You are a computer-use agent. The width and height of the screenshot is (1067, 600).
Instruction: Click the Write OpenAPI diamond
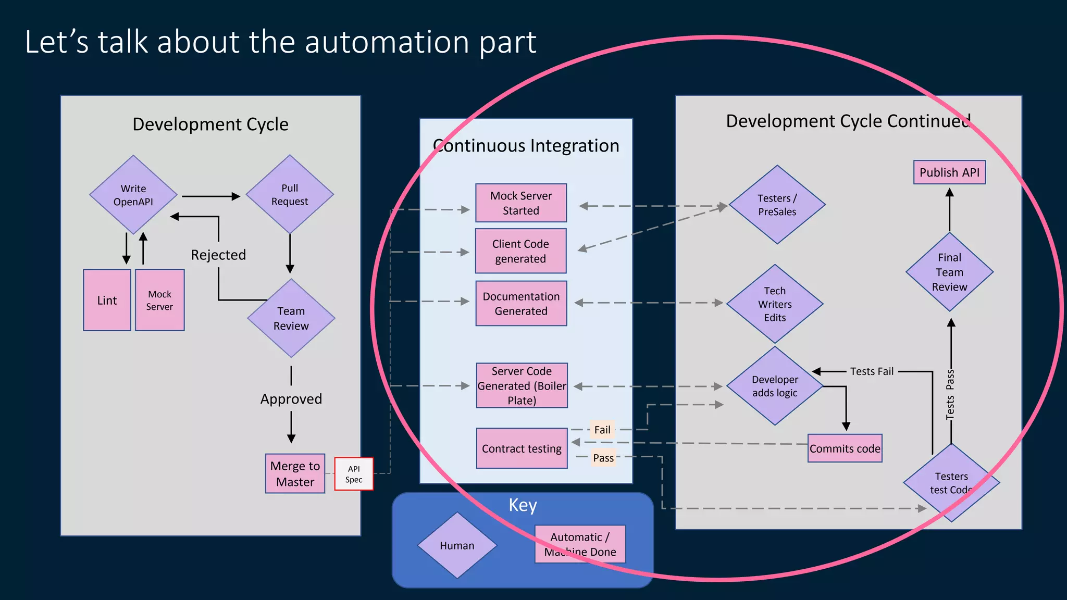[x=133, y=195]
